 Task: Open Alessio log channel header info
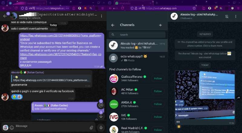[199, 16]
